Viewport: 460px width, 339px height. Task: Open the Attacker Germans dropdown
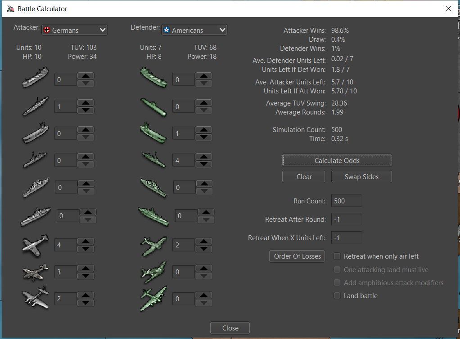(74, 30)
